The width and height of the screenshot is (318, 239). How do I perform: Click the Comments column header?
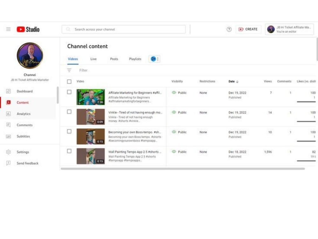click(284, 81)
